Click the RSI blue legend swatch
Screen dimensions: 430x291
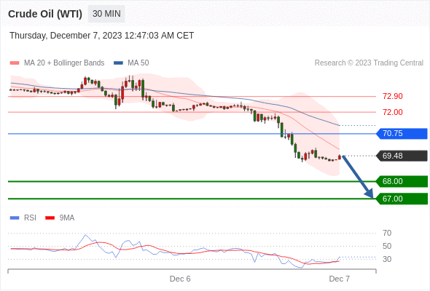15,218
